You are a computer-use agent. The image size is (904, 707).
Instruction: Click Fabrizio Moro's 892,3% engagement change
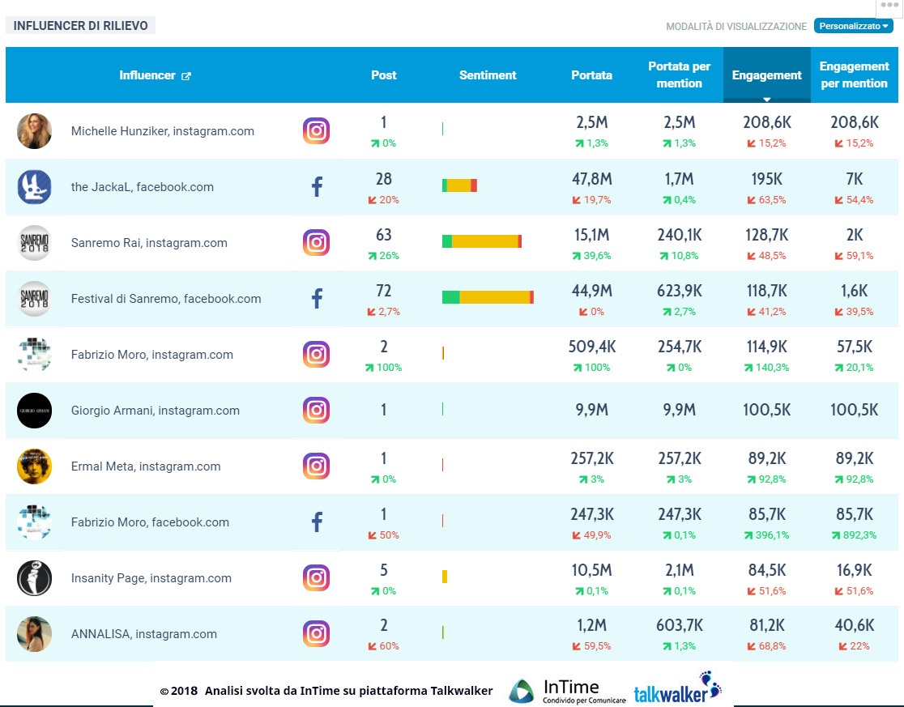coord(855,535)
